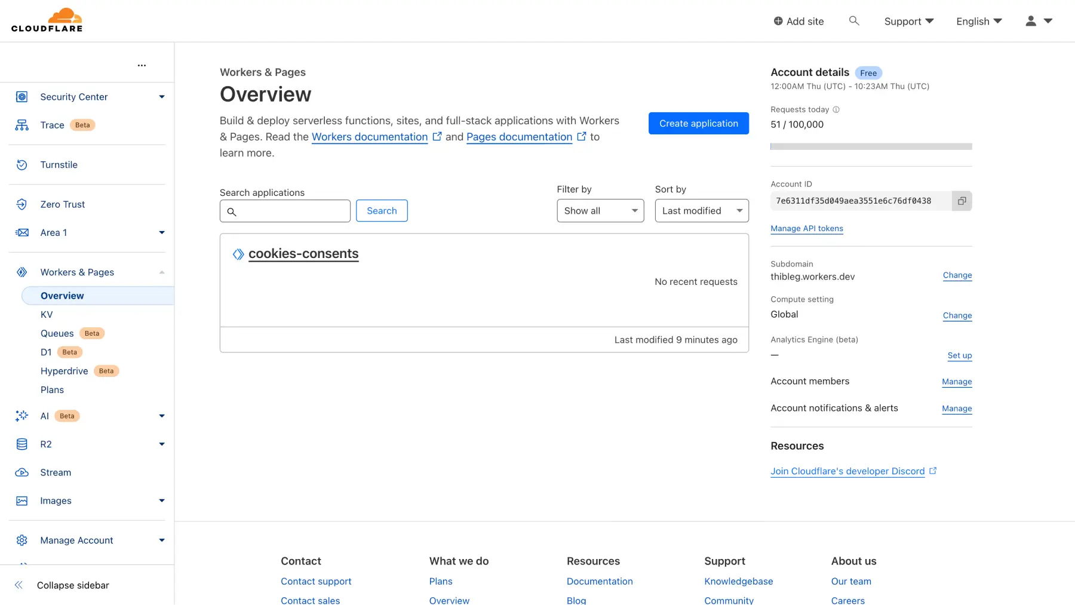
Task: Open Queues in the sidebar
Action: point(57,333)
